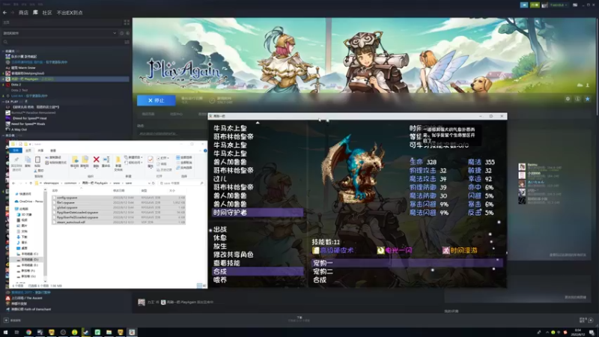The image size is (599, 337).
Task: Toggle favorite star on PlayAgain page
Action: click(588, 99)
